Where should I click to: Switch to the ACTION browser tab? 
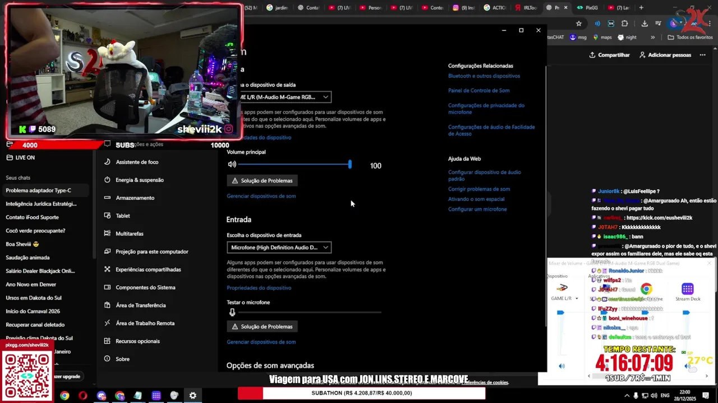(495, 8)
